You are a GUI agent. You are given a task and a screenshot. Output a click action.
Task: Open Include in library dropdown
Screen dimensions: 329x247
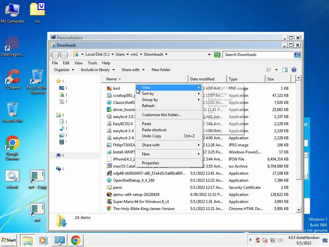point(98,70)
